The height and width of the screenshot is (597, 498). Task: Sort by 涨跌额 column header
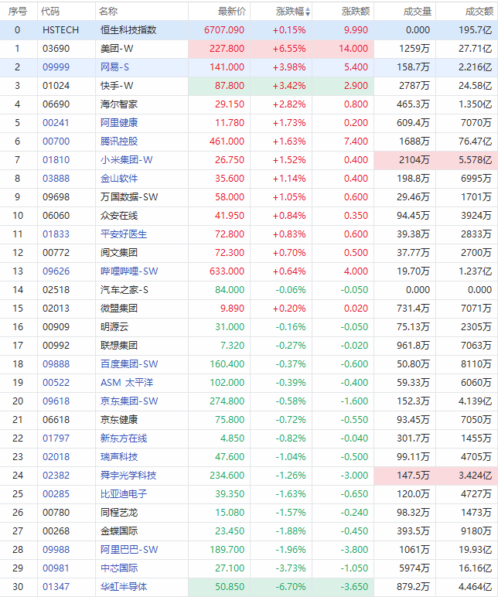[356, 12]
